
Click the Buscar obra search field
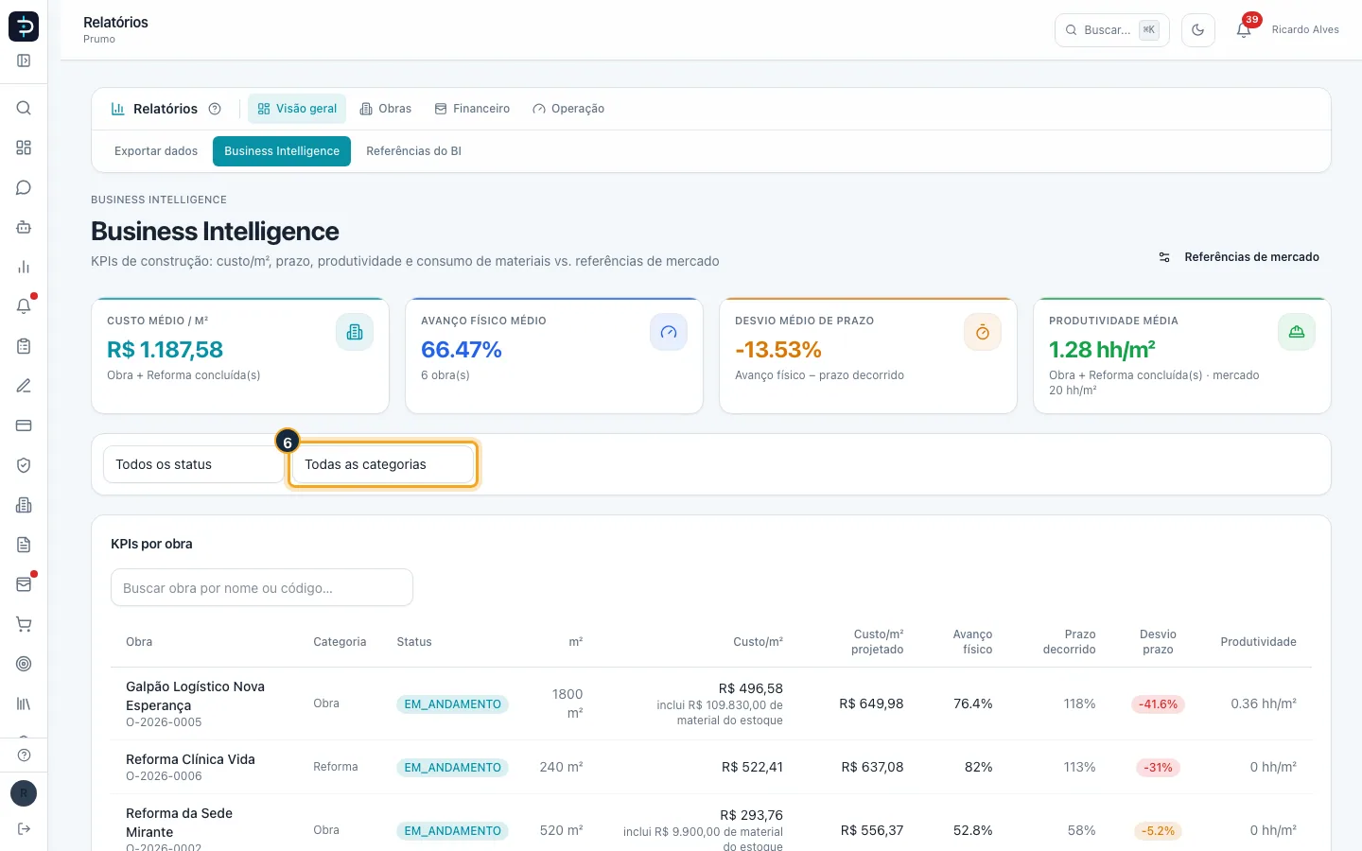click(x=262, y=587)
